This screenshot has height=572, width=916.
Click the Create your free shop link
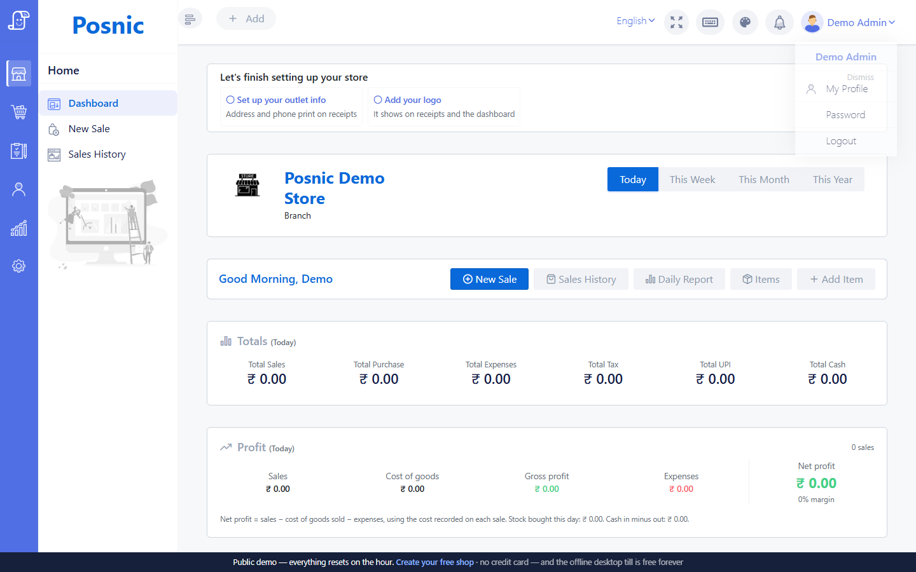pos(434,562)
